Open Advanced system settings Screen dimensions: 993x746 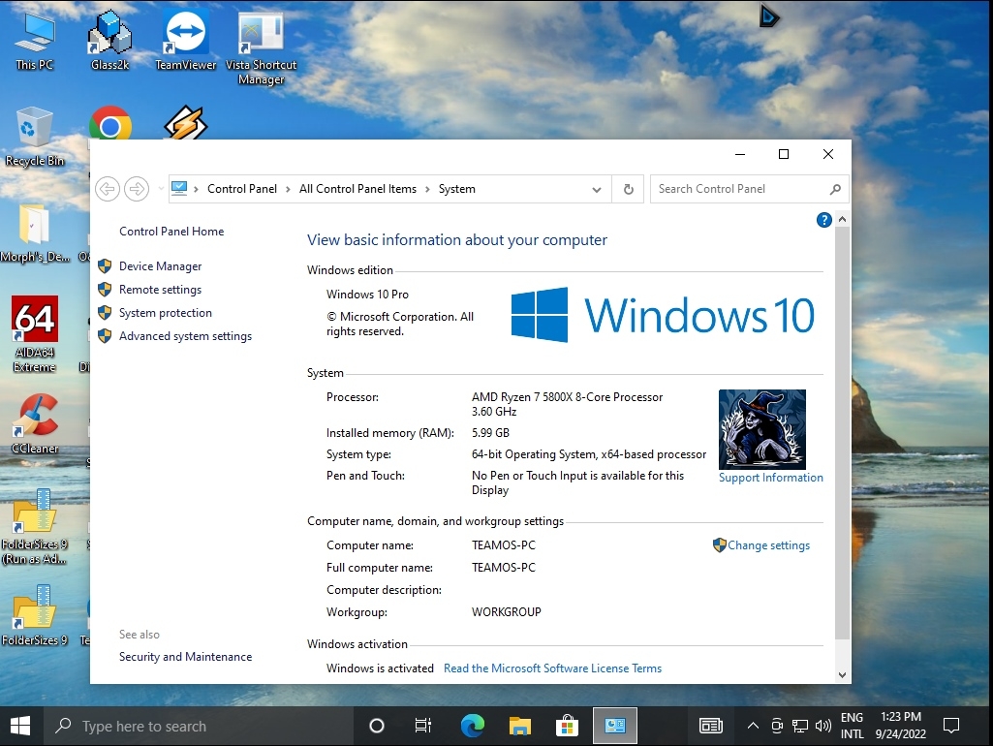185,336
